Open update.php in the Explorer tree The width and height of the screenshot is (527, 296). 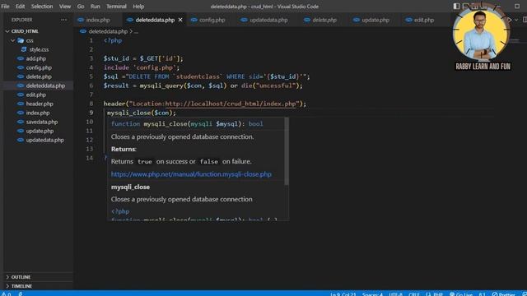tap(40, 132)
